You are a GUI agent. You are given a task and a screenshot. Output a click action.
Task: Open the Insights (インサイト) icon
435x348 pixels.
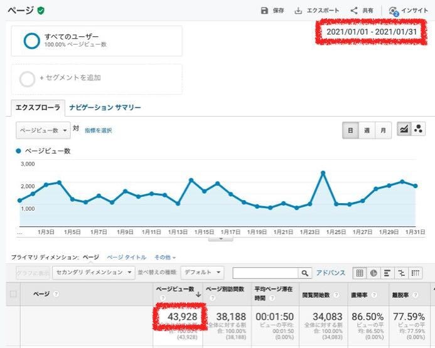point(393,11)
